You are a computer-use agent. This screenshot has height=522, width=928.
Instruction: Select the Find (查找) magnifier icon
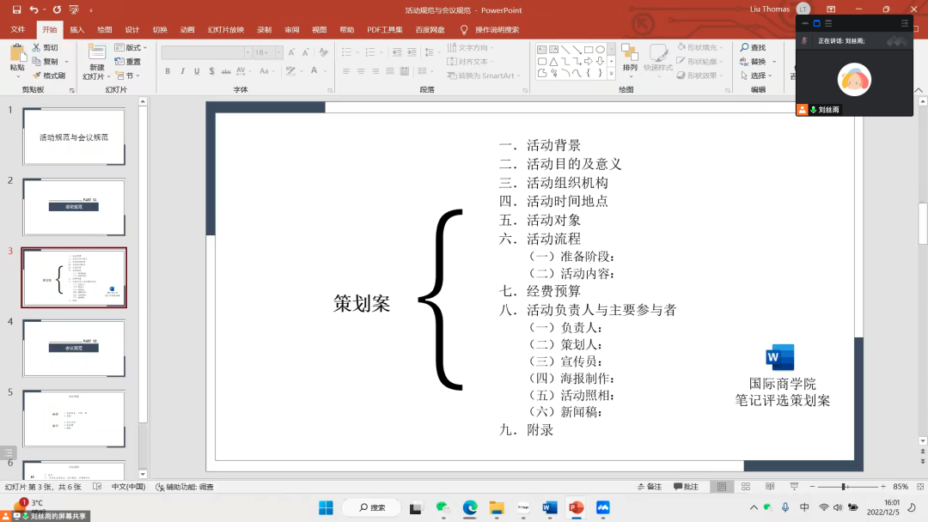(744, 48)
